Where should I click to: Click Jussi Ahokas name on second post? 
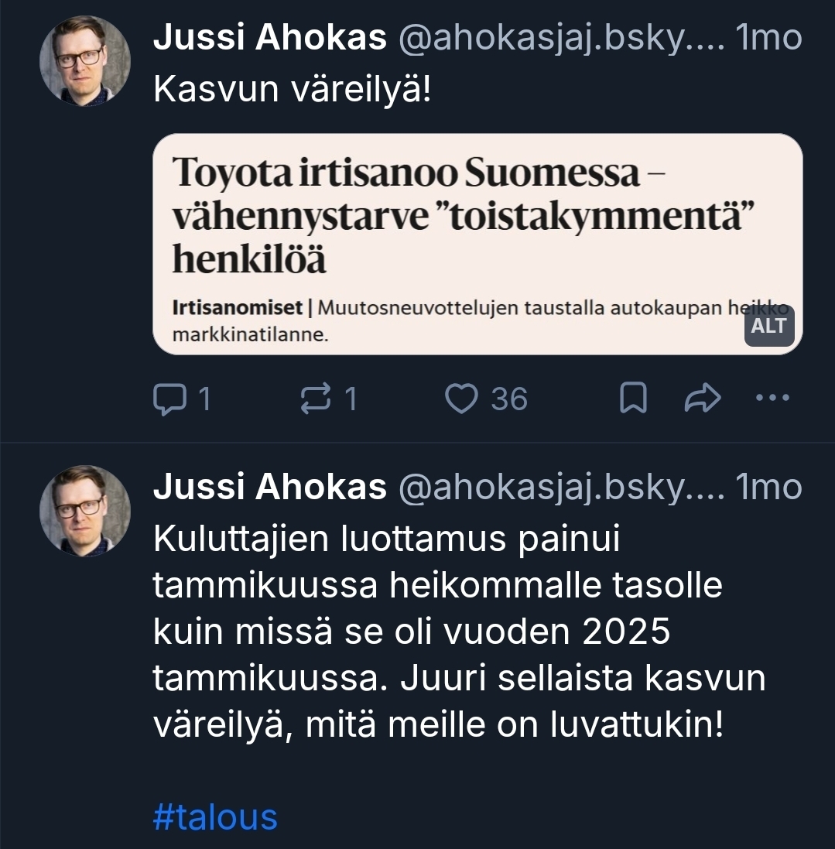click(x=269, y=488)
